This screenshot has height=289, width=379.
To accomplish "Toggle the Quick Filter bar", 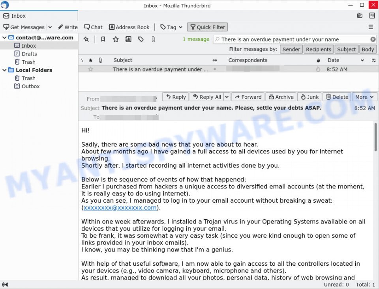I will [207, 27].
